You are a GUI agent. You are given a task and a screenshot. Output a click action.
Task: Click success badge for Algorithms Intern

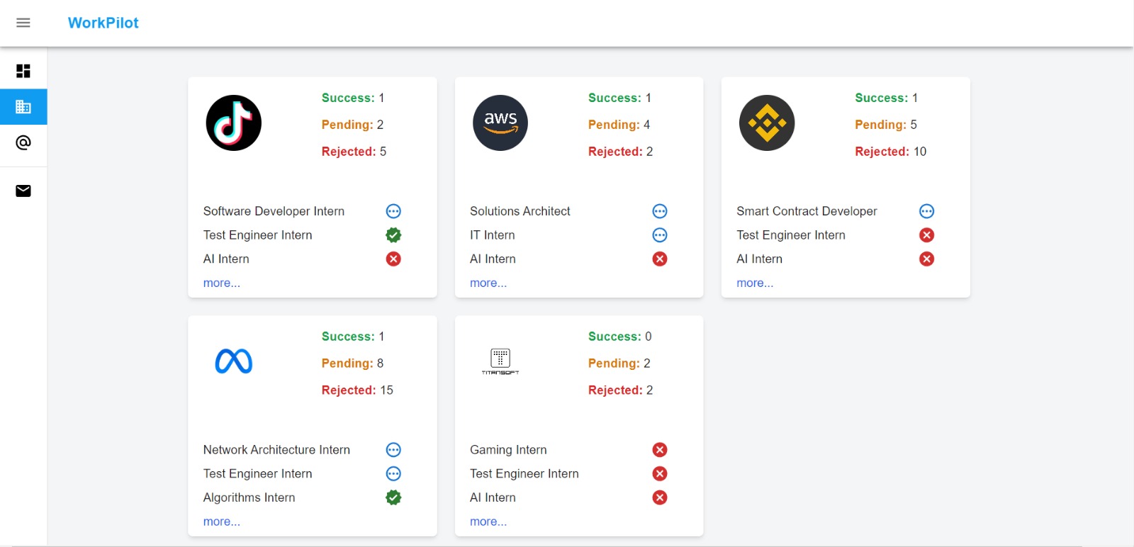(393, 497)
